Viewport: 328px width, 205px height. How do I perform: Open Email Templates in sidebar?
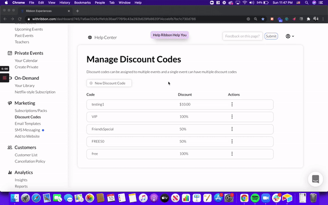28,124
